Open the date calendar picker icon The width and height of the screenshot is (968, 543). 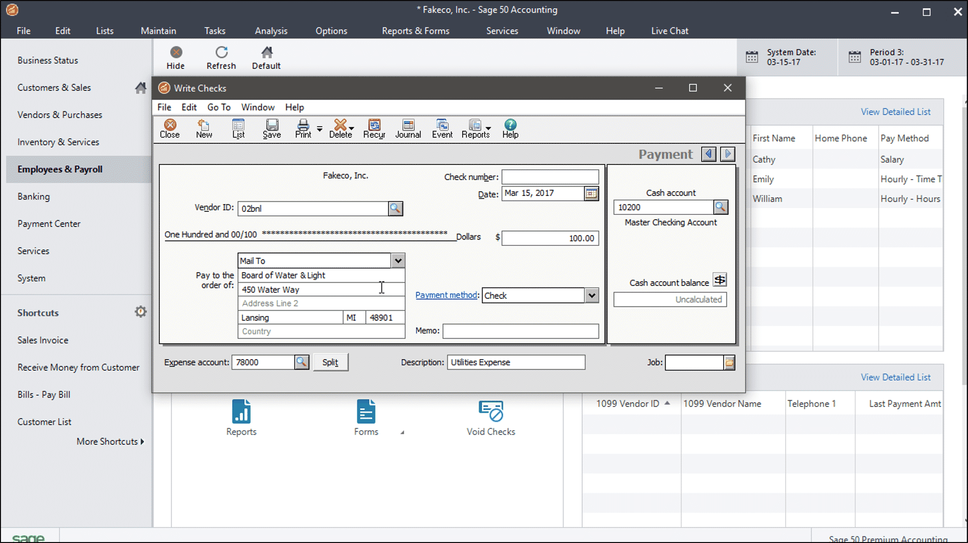[591, 194]
